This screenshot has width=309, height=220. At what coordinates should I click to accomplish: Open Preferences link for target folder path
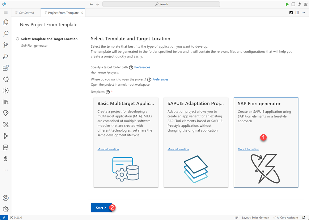pos(142,67)
